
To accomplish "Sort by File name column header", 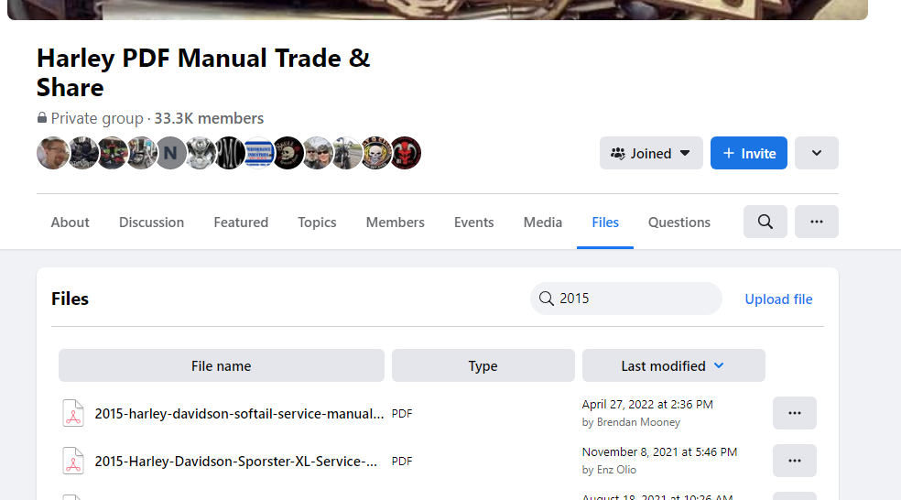I will (x=222, y=365).
